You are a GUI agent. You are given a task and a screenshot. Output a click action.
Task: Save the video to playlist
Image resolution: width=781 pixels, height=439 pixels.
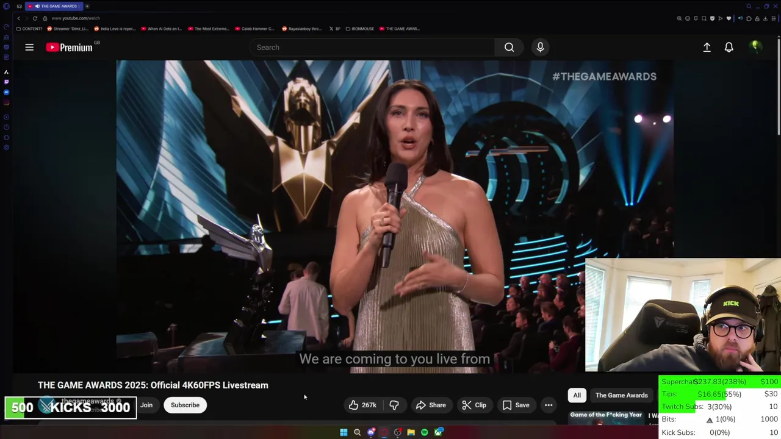click(x=516, y=405)
